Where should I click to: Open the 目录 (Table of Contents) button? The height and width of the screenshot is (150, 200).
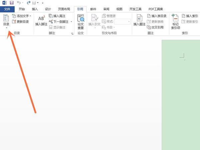(x=6, y=21)
